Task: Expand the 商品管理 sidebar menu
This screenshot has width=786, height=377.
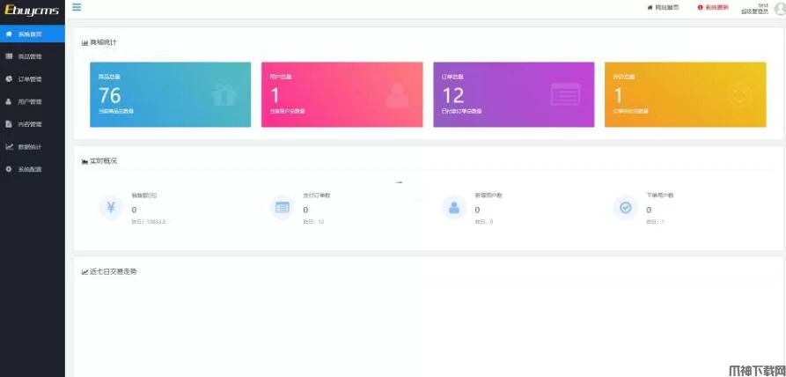Action: click(x=30, y=56)
